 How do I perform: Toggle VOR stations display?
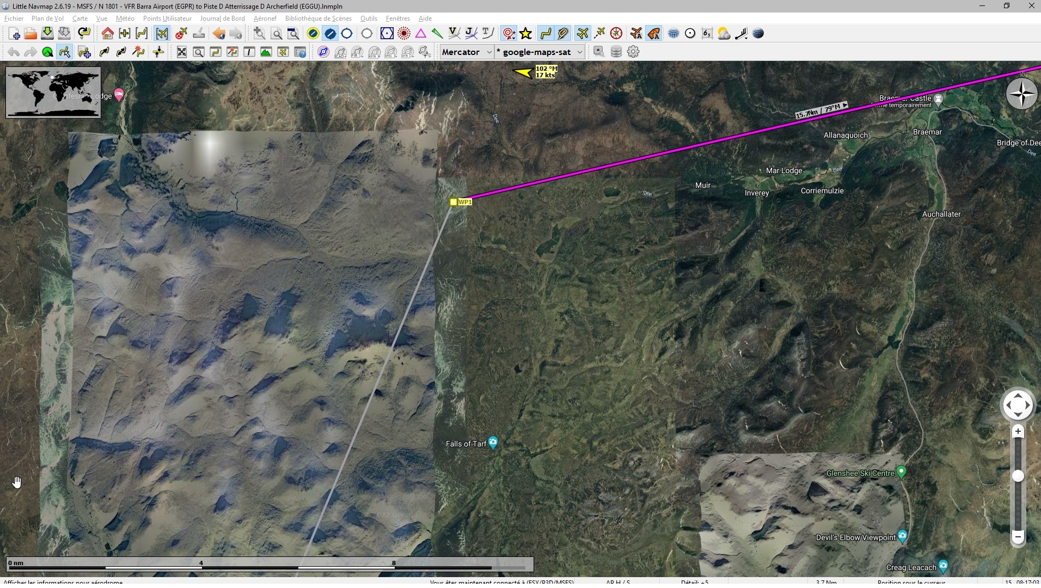pyautogui.click(x=387, y=34)
